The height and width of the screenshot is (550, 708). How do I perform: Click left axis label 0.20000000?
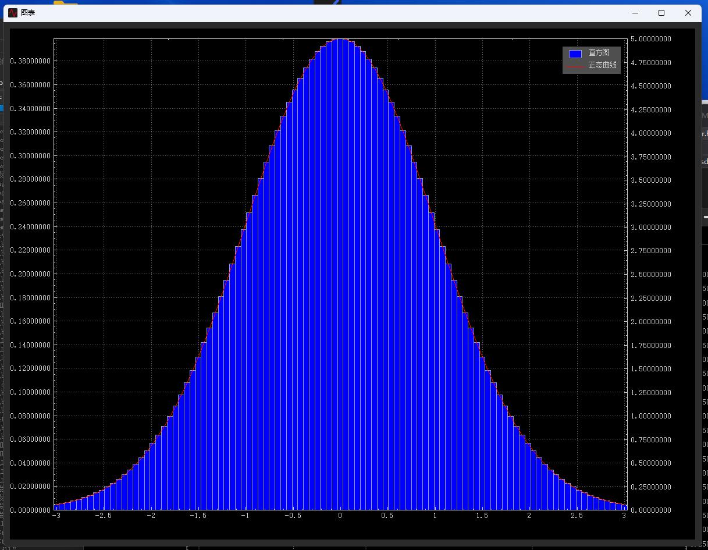(x=30, y=274)
